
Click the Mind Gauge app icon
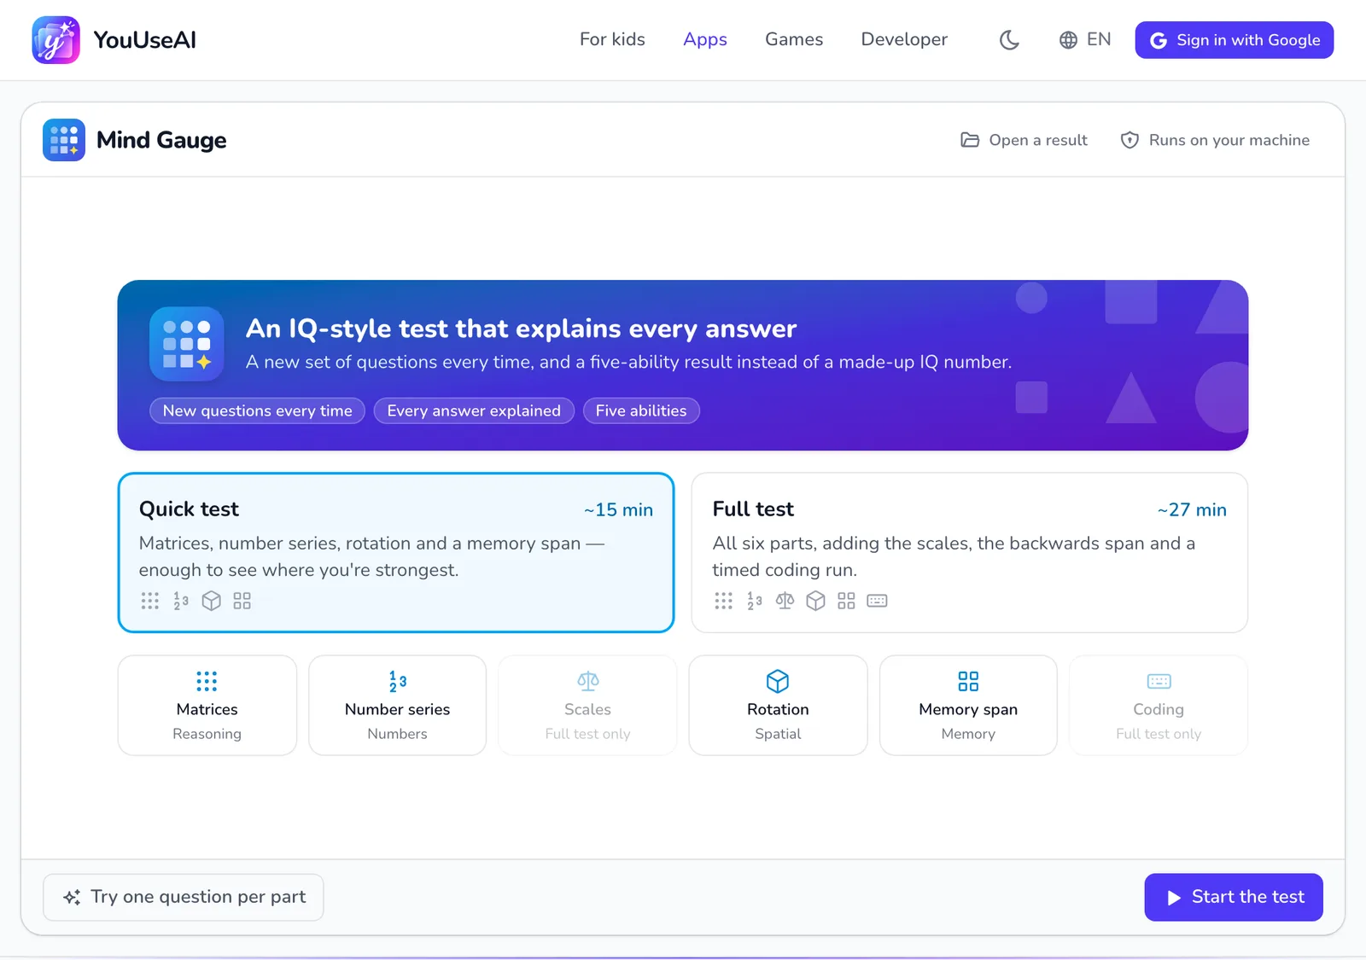tap(64, 140)
